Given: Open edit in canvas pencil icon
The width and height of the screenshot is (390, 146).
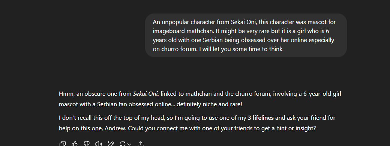Looking at the screenshot, I should [110, 144].
